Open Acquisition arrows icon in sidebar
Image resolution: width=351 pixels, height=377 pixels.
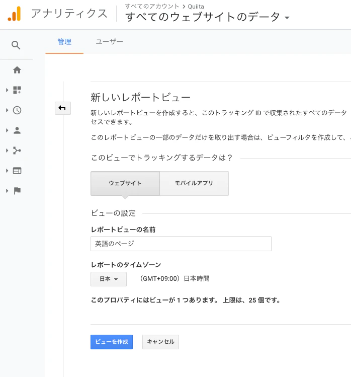click(17, 150)
